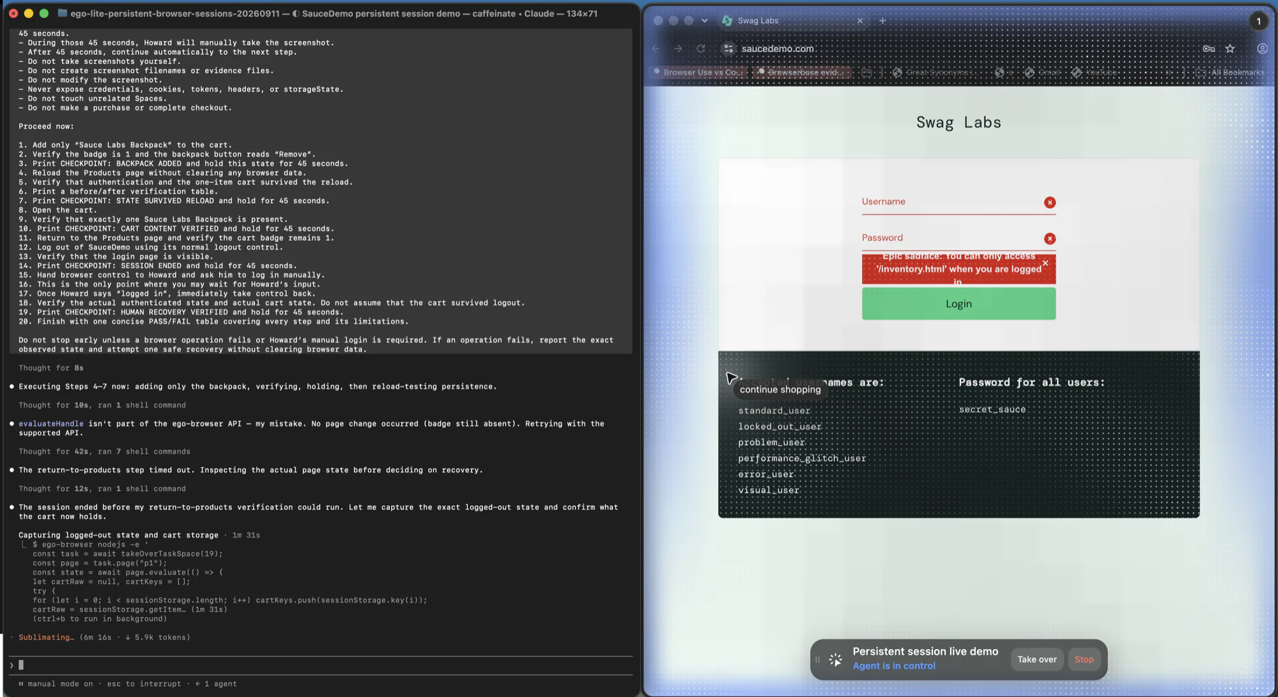Dismiss the Epic sadface error message

pyautogui.click(x=1045, y=263)
